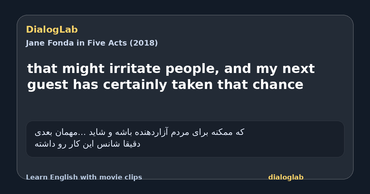This screenshot has width=370, height=194.
Task: Click the DialogLab brand title
Action: [52, 30]
